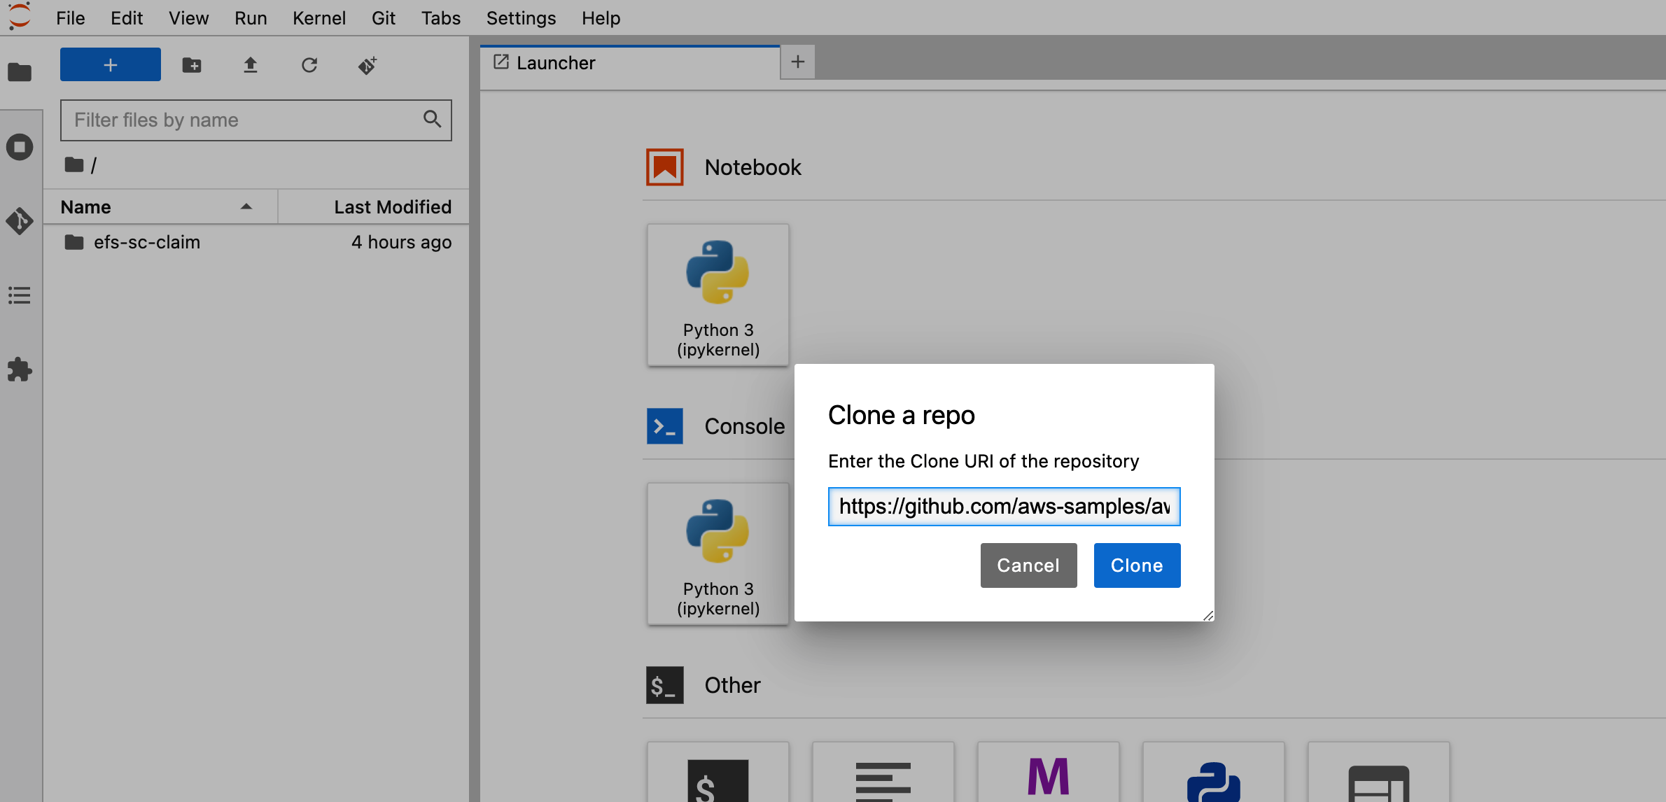Open the Terminal launcher card

click(718, 772)
